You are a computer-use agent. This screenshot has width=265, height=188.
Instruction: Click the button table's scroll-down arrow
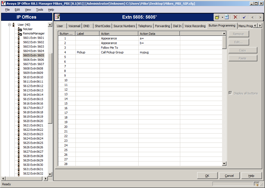224,163
